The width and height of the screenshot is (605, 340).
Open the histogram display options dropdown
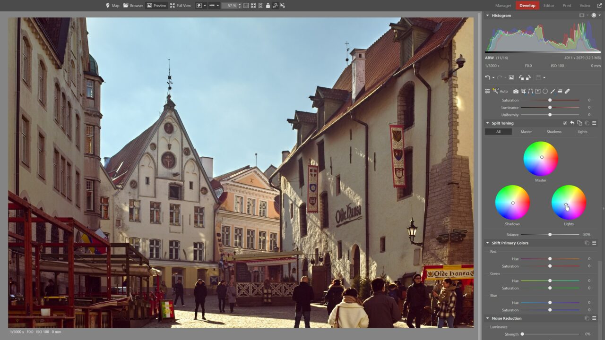coord(599,16)
